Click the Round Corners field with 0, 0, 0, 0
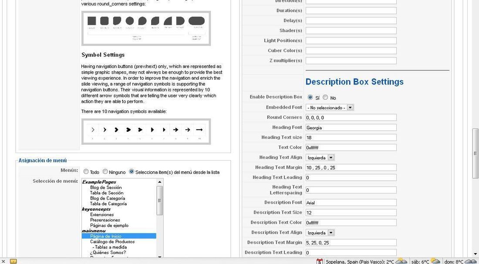 [351, 117]
